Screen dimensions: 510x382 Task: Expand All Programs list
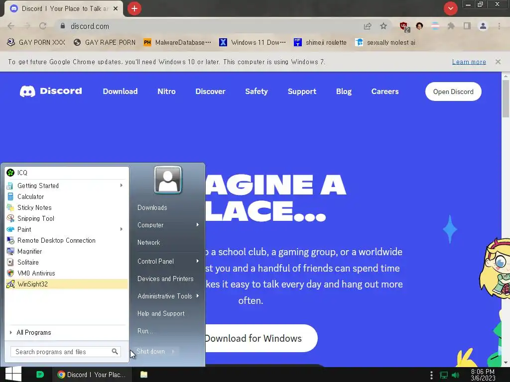click(x=67, y=332)
